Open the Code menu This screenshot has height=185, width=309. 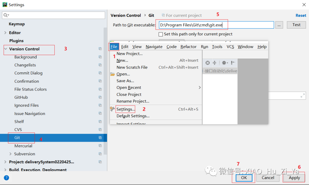click(x=171, y=47)
